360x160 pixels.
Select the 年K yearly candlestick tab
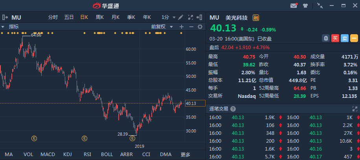click(147, 17)
